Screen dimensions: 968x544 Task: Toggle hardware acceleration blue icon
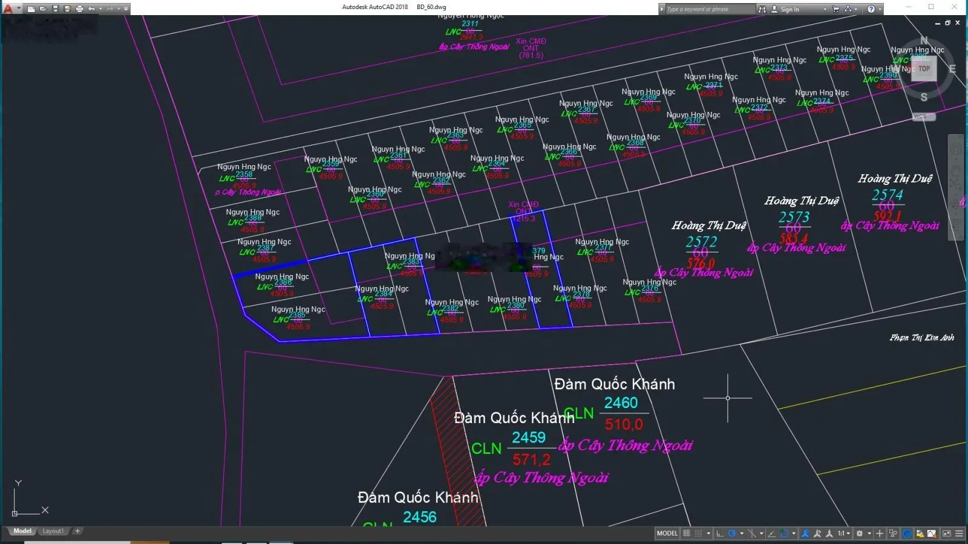907,533
